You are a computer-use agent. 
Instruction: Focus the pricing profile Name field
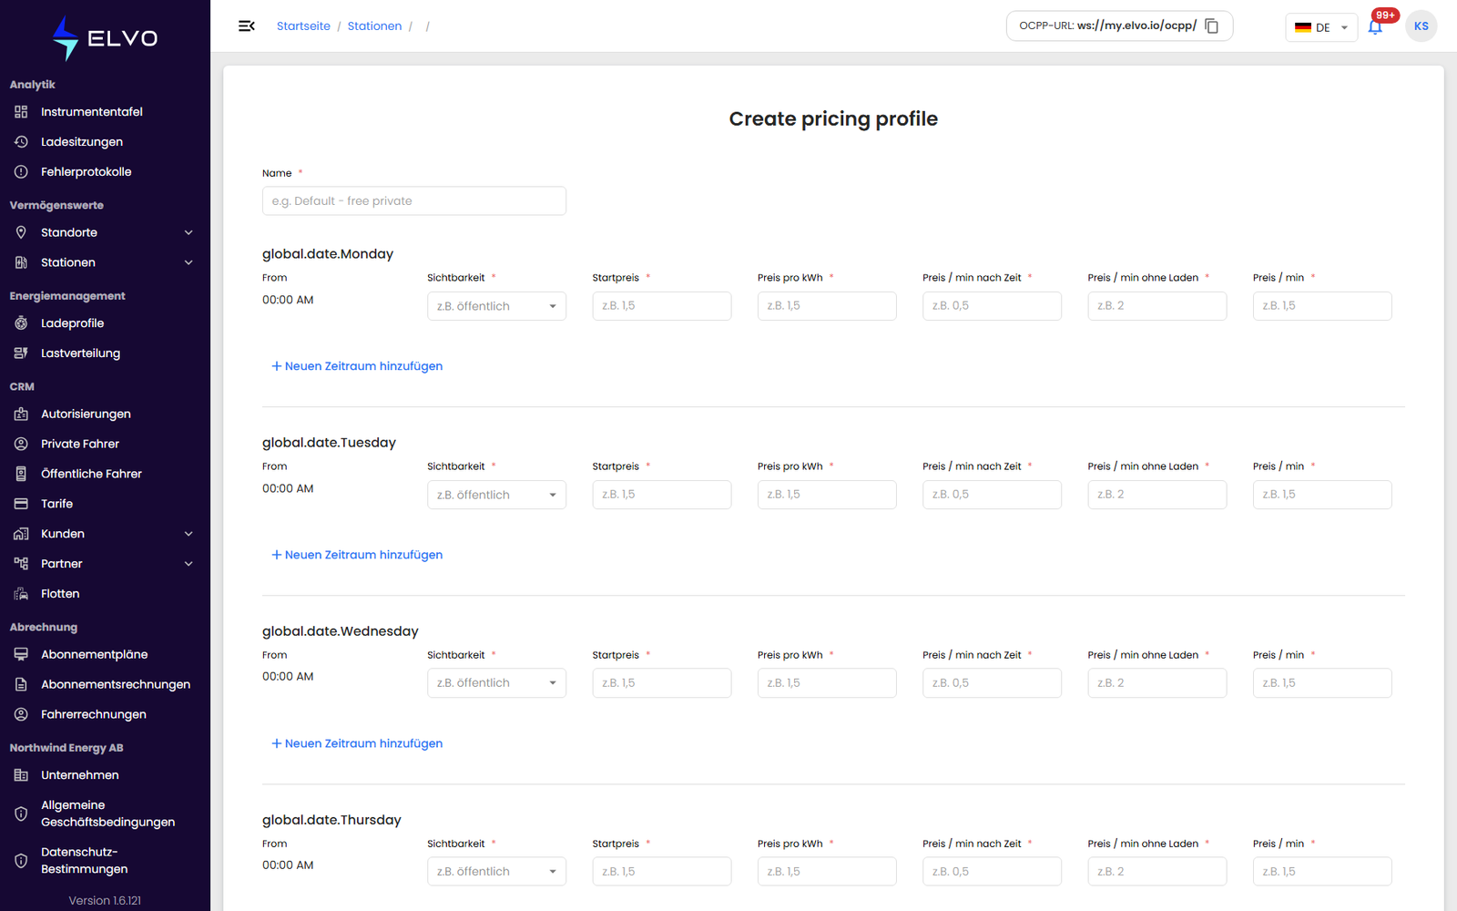tap(414, 201)
